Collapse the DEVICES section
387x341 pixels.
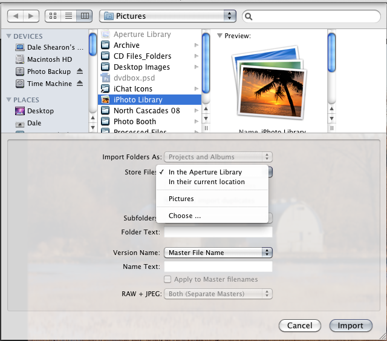click(8, 36)
